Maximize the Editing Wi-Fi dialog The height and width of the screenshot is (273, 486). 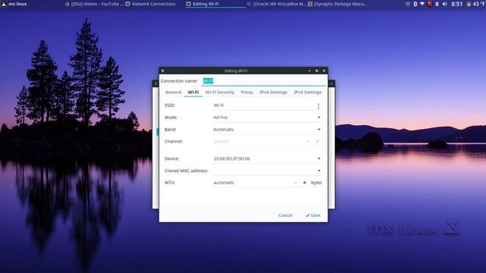317,71
